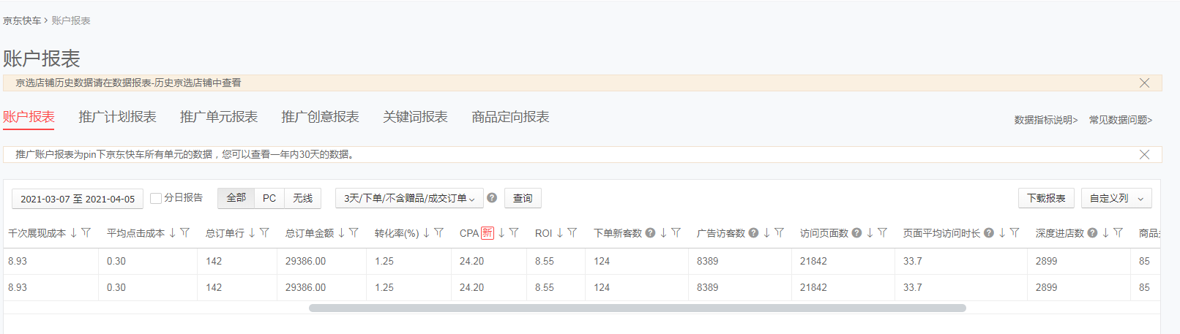This screenshot has height=334, width=1180.
Task: Click the horizontal table scrollbar
Action: tap(637, 308)
